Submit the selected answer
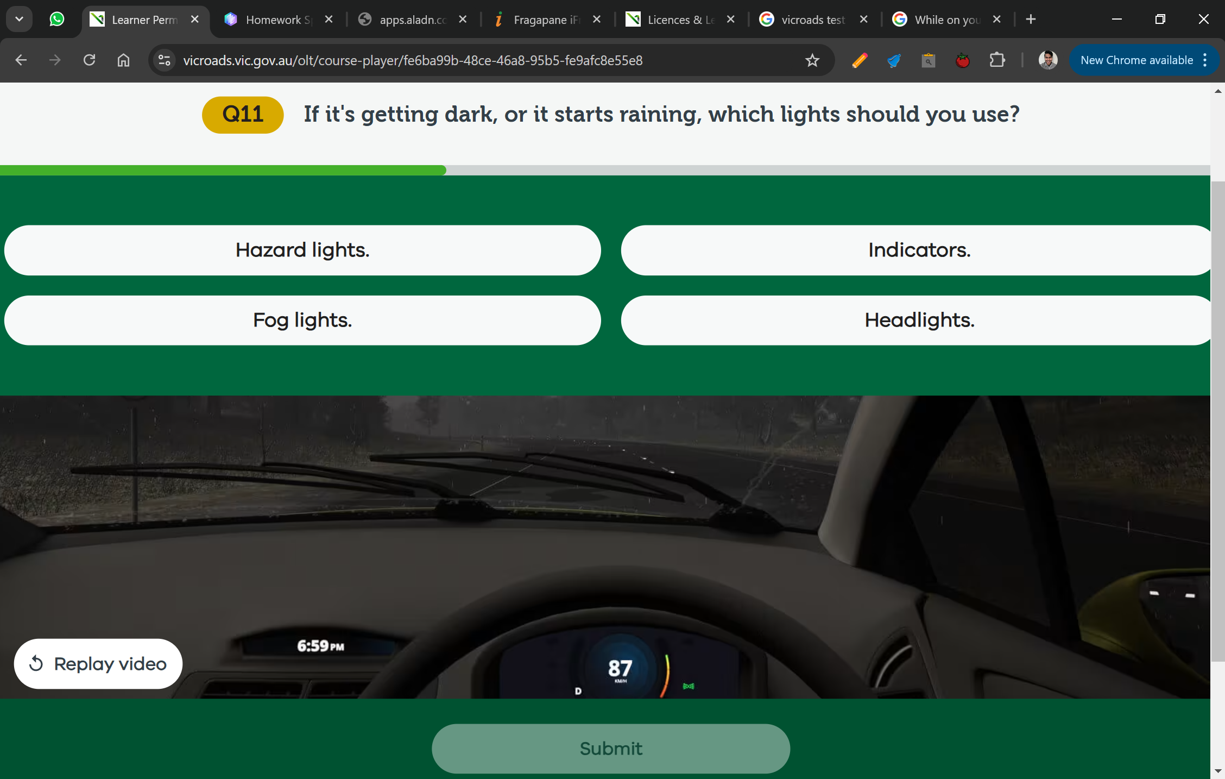Viewport: 1225px width, 779px height. 611,749
